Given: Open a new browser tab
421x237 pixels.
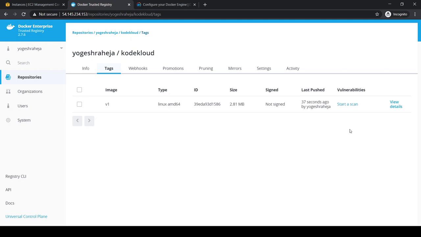Looking at the screenshot, I should click(205, 5).
